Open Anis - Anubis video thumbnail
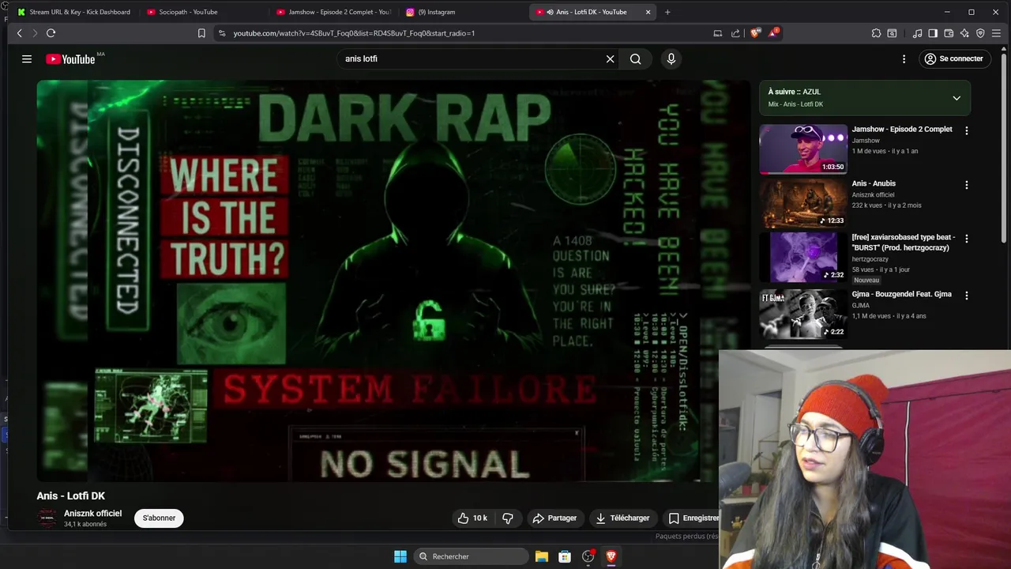This screenshot has height=569, width=1011. click(x=802, y=203)
